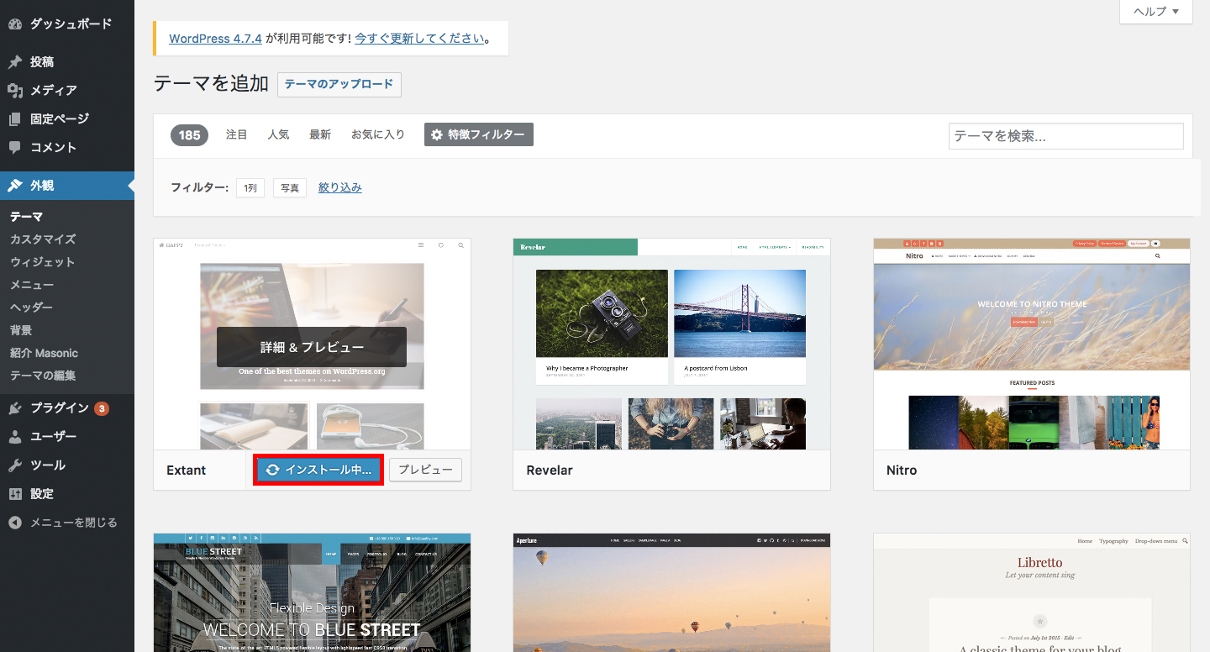Click the Extant theme name
Image resolution: width=1210 pixels, height=652 pixels.
point(187,471)
